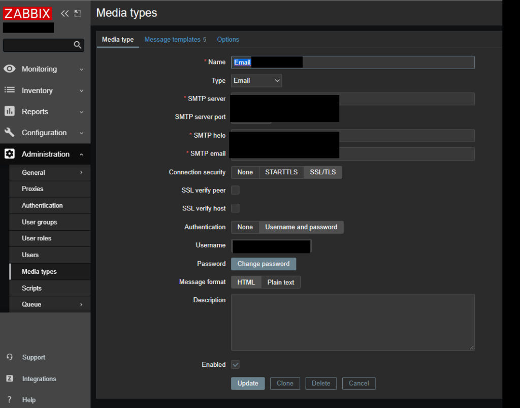This screenshot has width=520, height=408.
Task: Select STARTTLS connection security
Action: click(281, 172)
